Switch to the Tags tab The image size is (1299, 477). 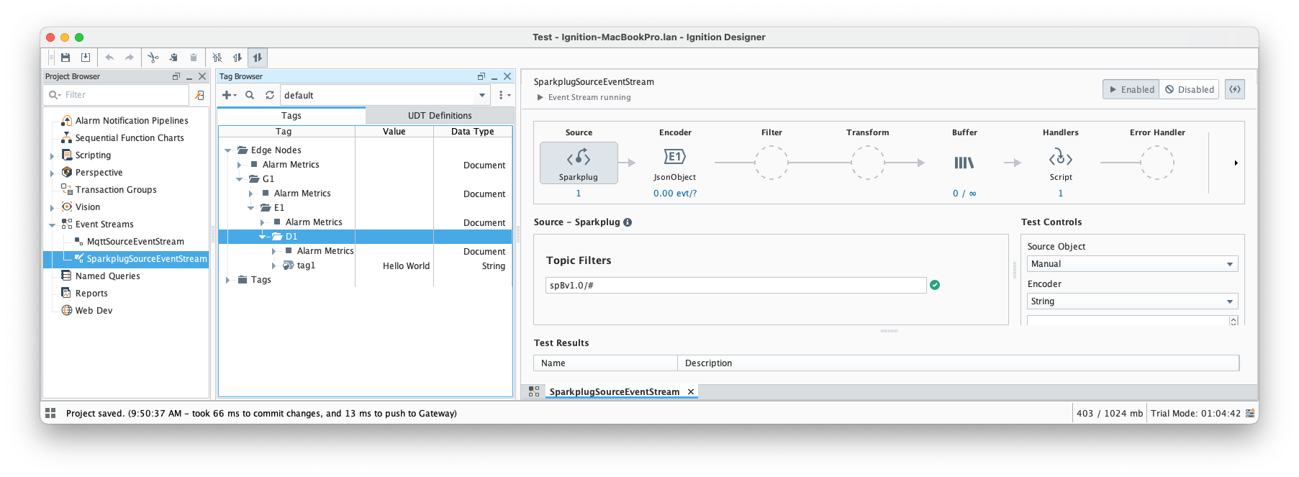click(291, 115)
